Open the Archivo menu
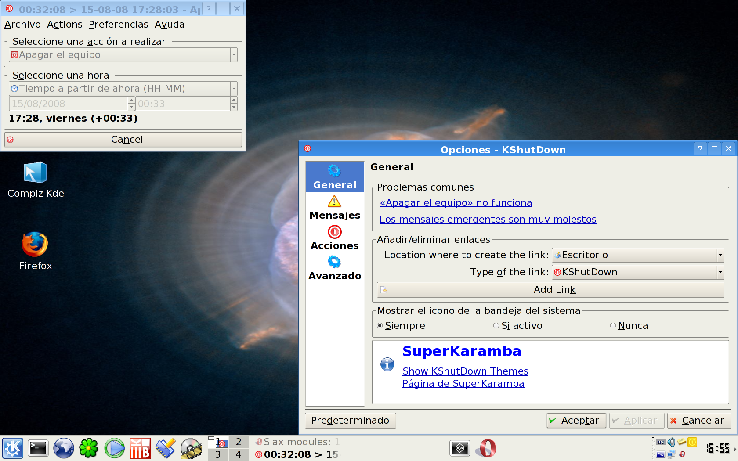 (22, 25)
